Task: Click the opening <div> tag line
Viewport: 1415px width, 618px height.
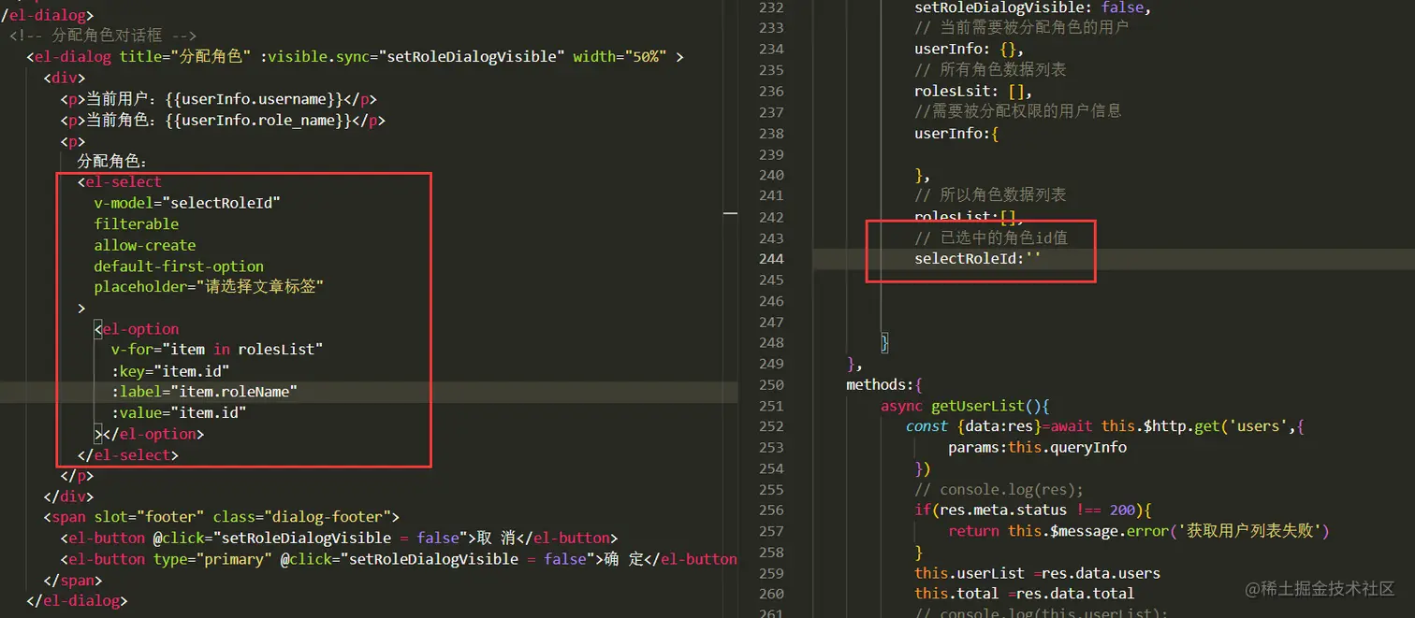Action: pyautogui.click(x=65, y=78)
